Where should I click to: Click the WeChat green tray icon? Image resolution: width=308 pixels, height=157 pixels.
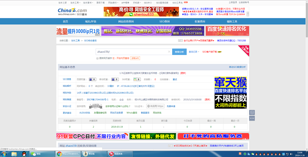253,154
